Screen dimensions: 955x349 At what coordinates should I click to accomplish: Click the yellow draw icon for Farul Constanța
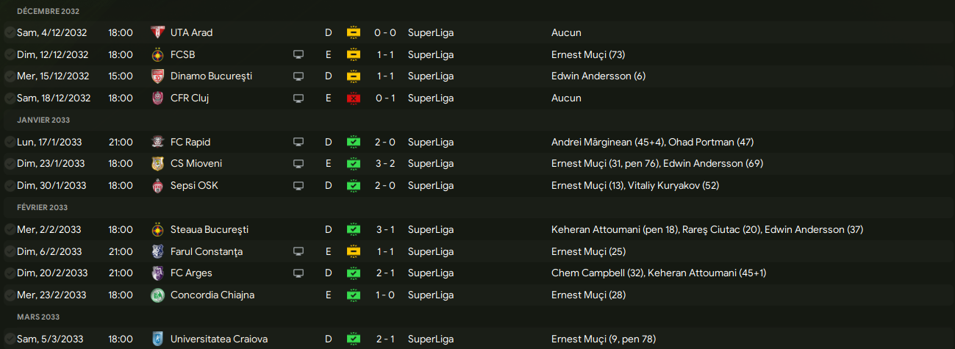click(x=354, y=251)
